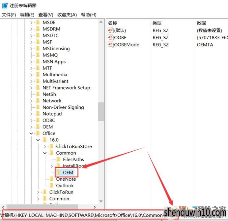Select the MSDE folder icon

tap(38, 22)
